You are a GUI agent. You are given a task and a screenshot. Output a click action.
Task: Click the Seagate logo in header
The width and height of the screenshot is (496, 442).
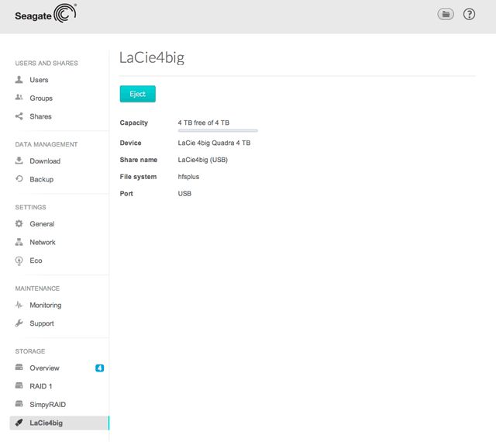coord(46,14)
